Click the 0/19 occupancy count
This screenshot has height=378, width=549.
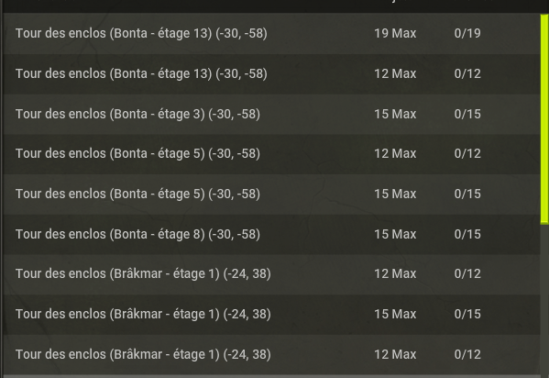pos(467,33)
